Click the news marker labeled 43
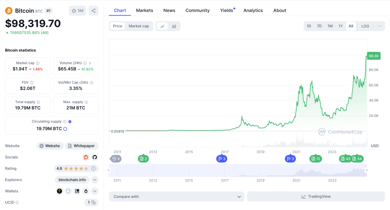The height and width of the screenshot is (210, 390). 345,159
